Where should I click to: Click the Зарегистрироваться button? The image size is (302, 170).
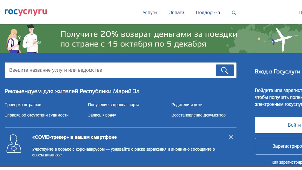click(278, 146)
